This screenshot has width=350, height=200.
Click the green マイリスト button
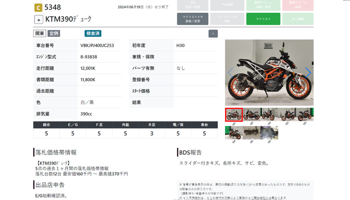tap(263, 19)
